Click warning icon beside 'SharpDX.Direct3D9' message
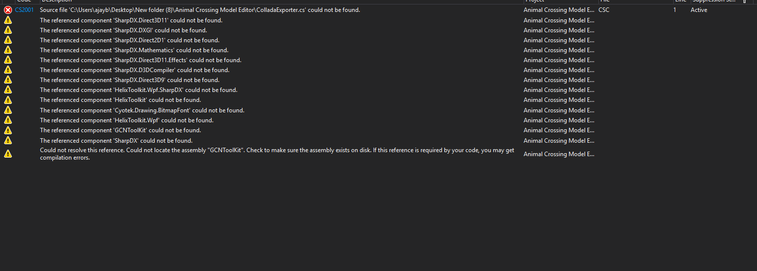This screenshot has height=271, width=757. click(x=7, y=80)
